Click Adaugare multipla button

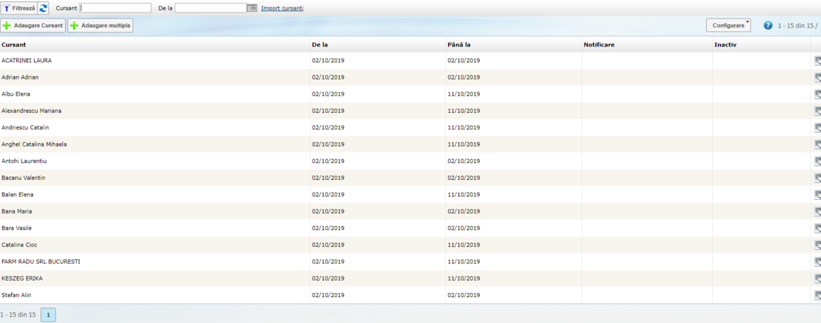(100, 26)
